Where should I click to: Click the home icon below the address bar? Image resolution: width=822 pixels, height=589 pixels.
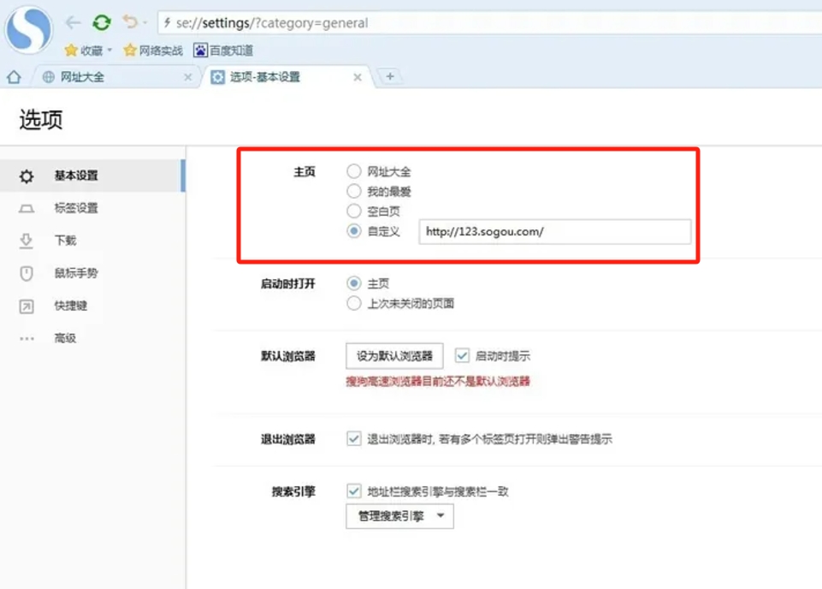(12, 76)
